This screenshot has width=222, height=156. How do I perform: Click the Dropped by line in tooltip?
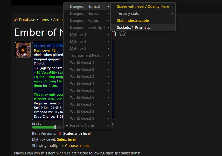48,112
